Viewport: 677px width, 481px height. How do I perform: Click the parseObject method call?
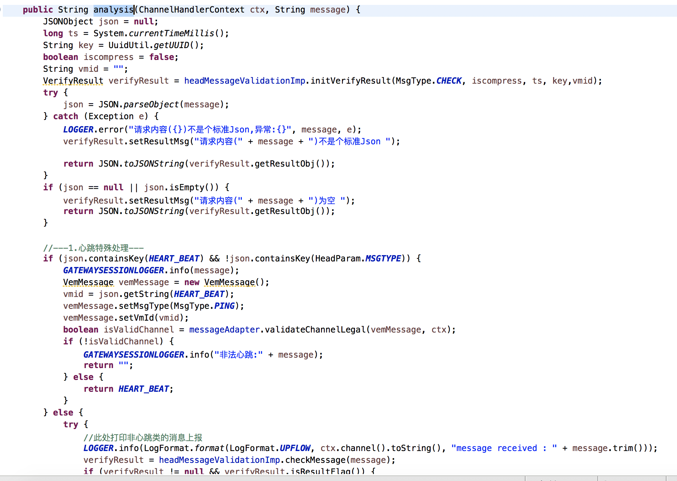(151, 105)
